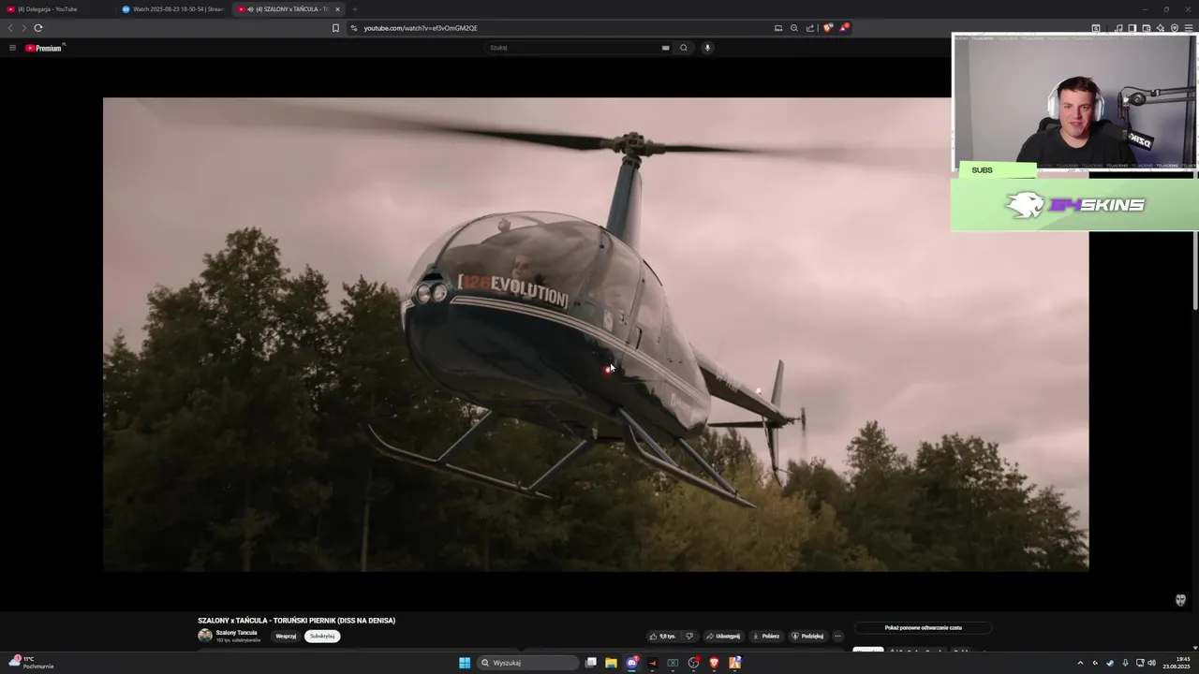Click the youtube.com address bar URL

(x=421, y=28)
